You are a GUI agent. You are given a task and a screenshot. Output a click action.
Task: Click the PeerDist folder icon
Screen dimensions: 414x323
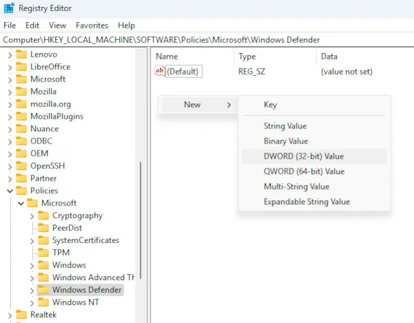[43, 228]
